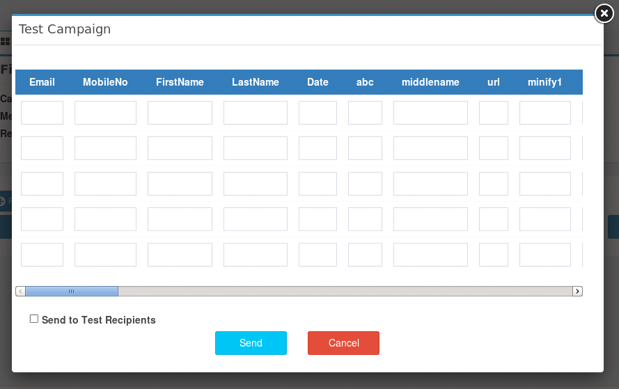Click the horizontal scrollbar thumb

point(71,291)
